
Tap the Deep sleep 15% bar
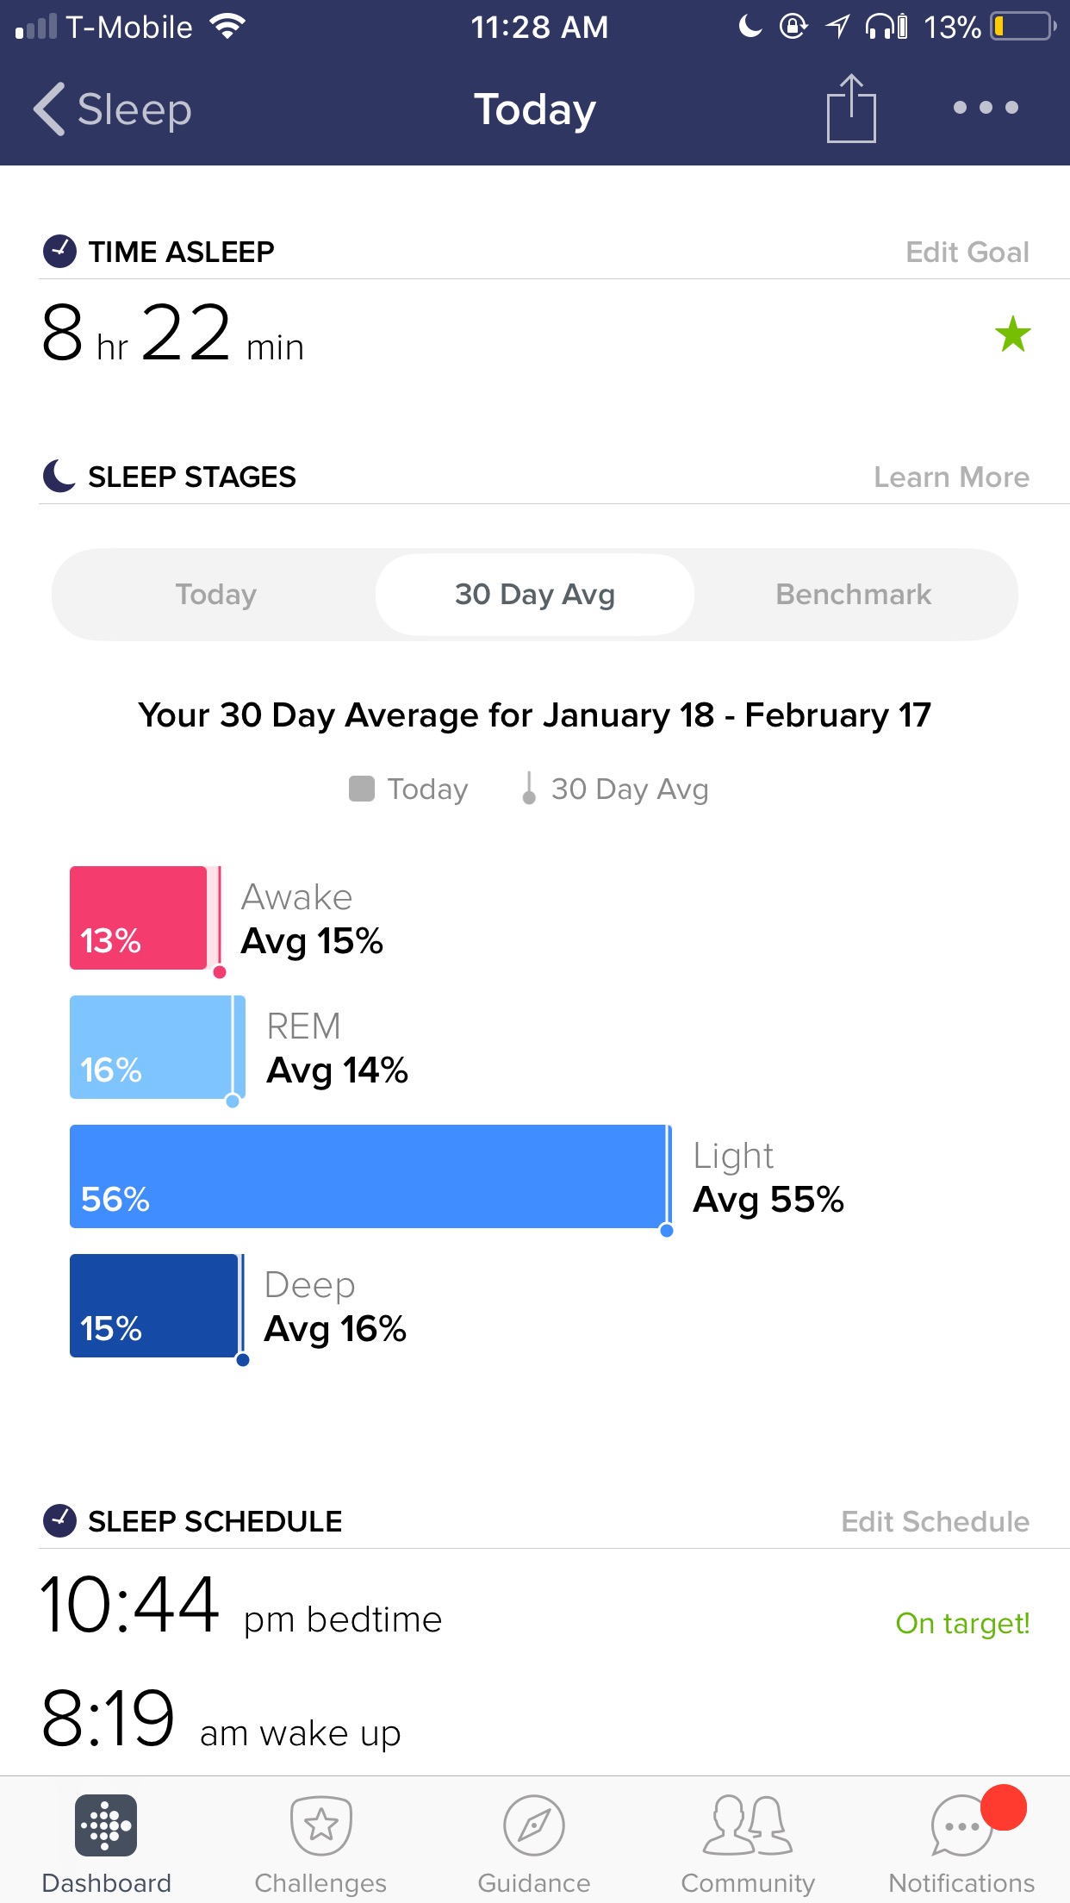(x=153, y=1306)
